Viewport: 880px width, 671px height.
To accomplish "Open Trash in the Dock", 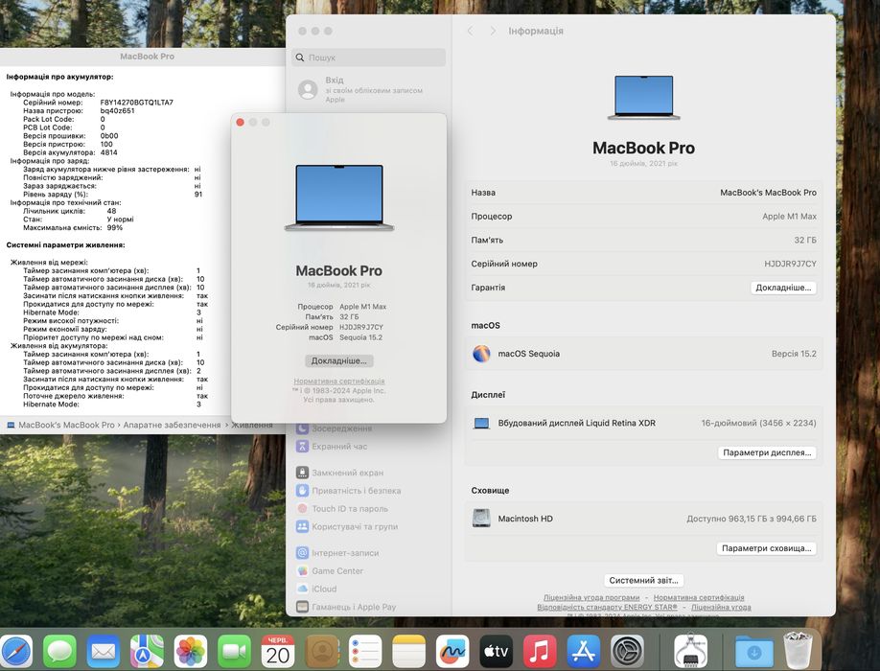I will pyautogui.click(x=798, y=652).
